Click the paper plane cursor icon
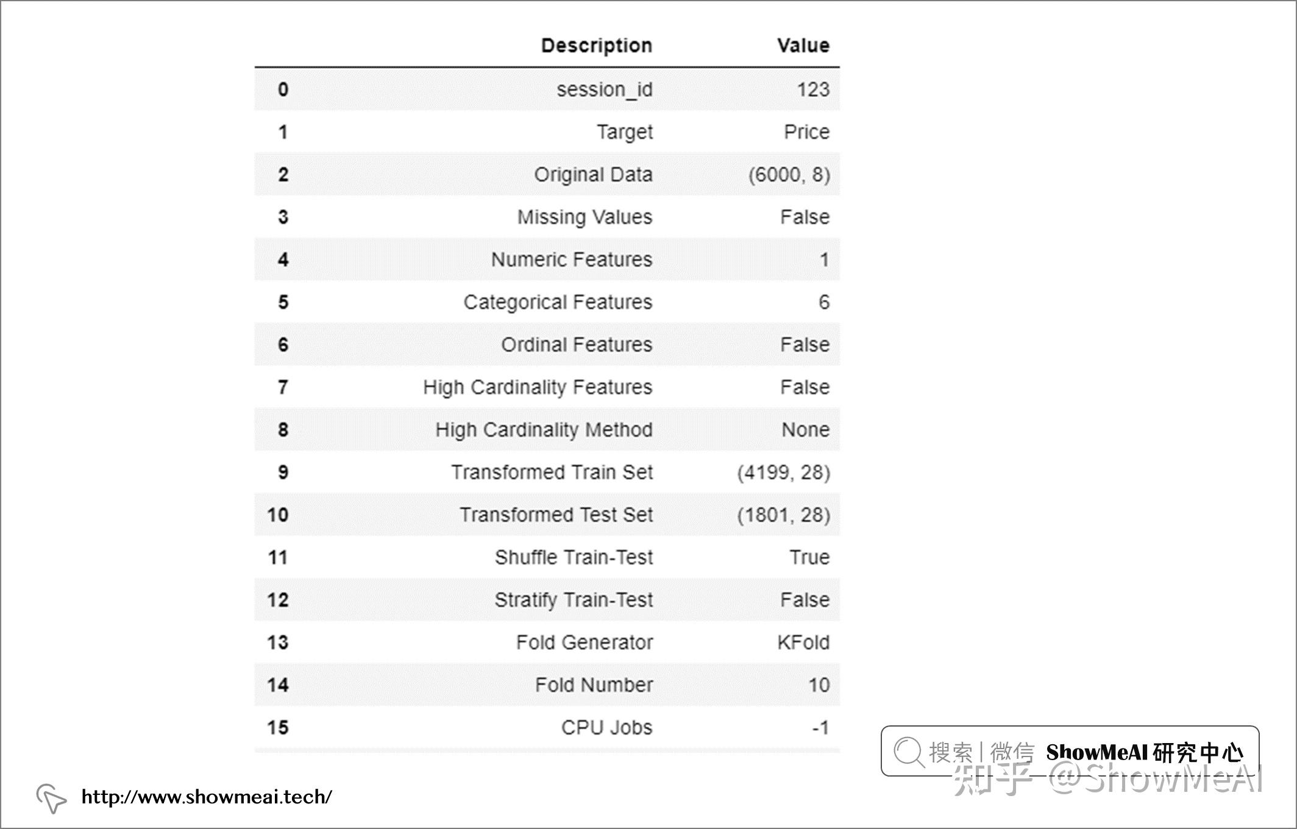 51,798
